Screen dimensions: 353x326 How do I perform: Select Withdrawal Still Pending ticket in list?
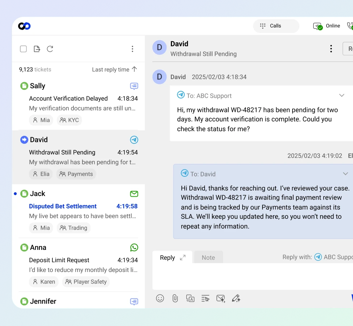[62, 152]
